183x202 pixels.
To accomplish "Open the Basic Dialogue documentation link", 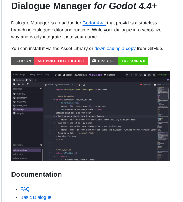I will (36, 197).
